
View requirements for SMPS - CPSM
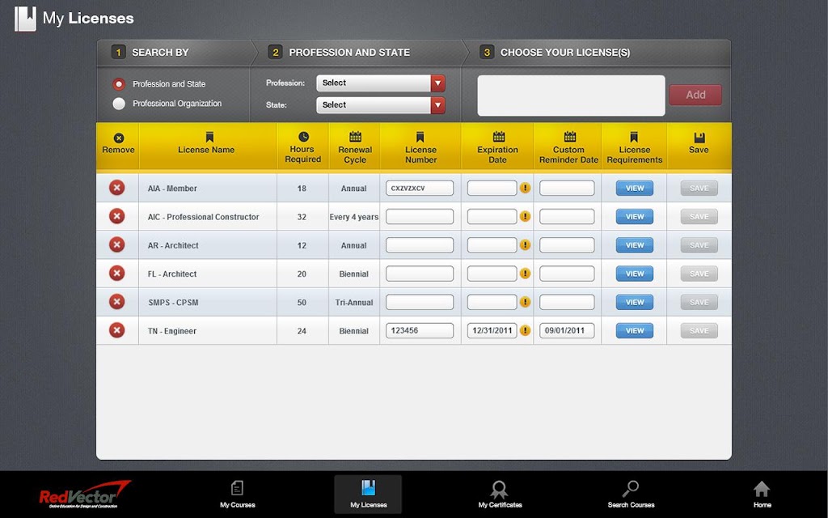point(635,303)
